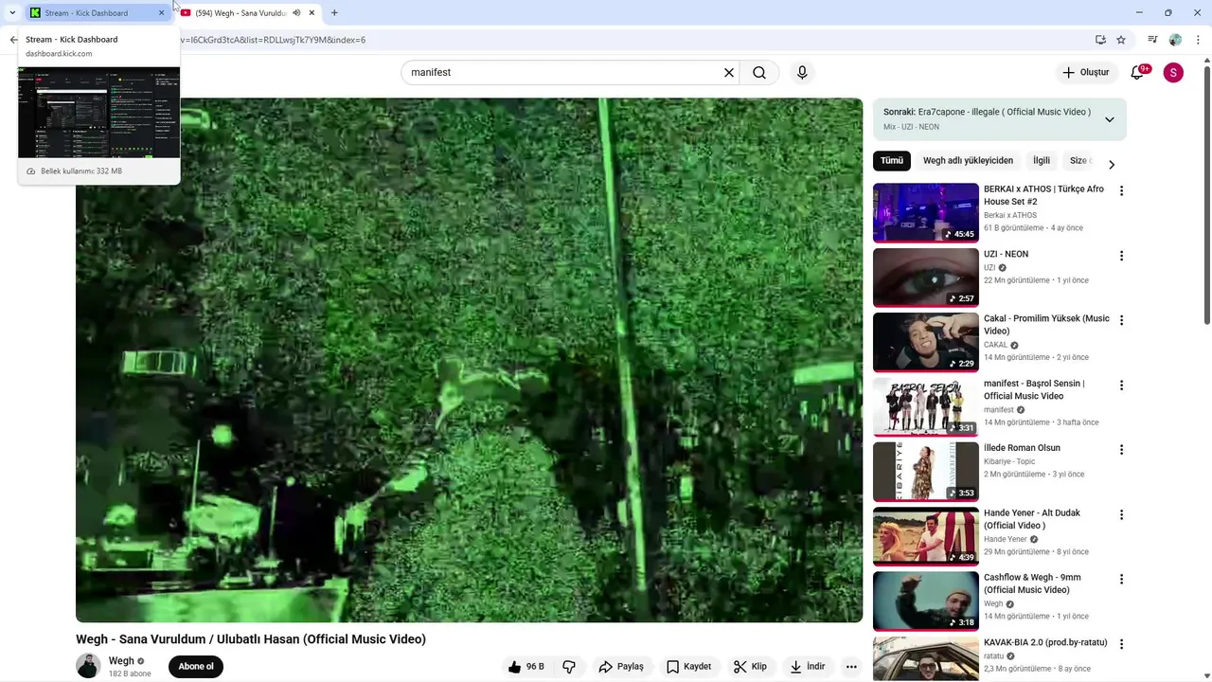
Task: Open the Cashflow & Wegh - 9mm thumbnail
Action: point(925,601)
